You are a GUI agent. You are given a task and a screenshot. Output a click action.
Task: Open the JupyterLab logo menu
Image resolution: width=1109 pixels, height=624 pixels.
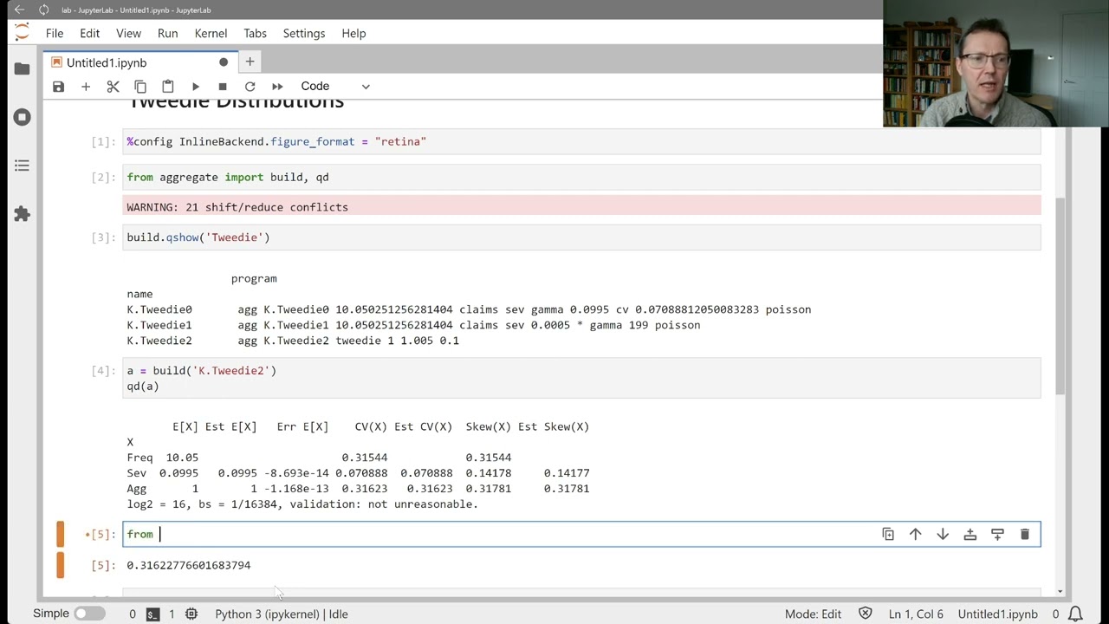point(22,33)
